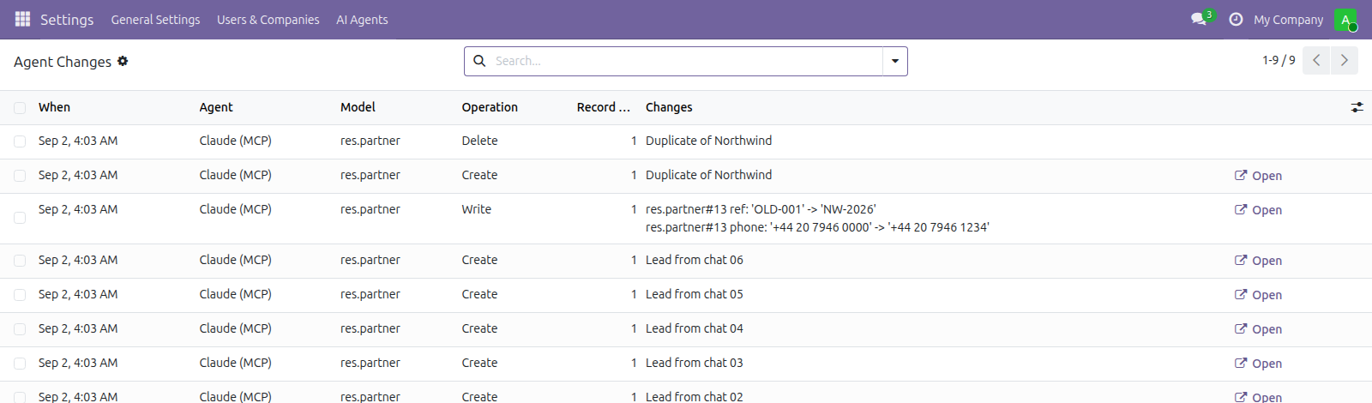Open the conversations messages icon
The image size is (1372, 403).
[x=1199, y=19]
